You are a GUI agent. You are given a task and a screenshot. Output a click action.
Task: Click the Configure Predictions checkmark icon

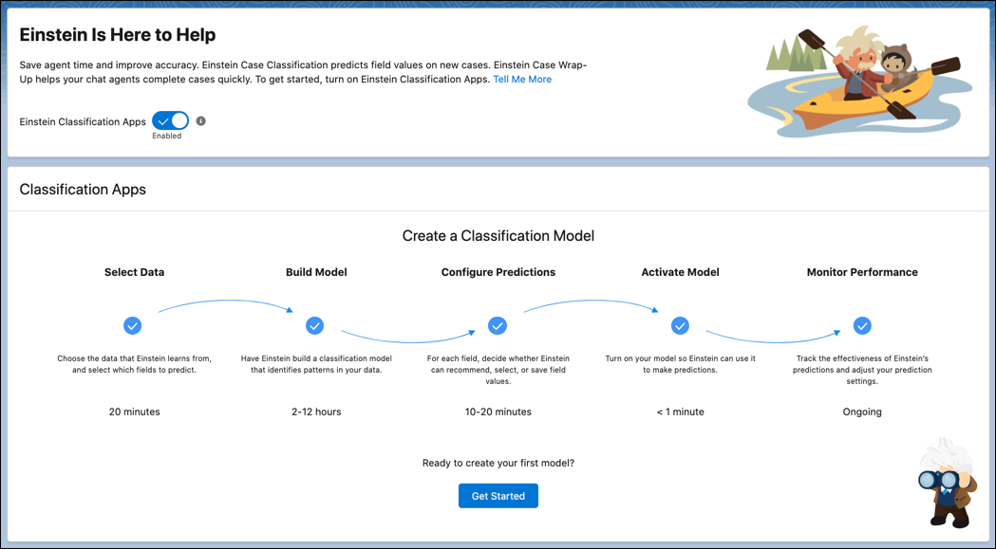point(498,325)
